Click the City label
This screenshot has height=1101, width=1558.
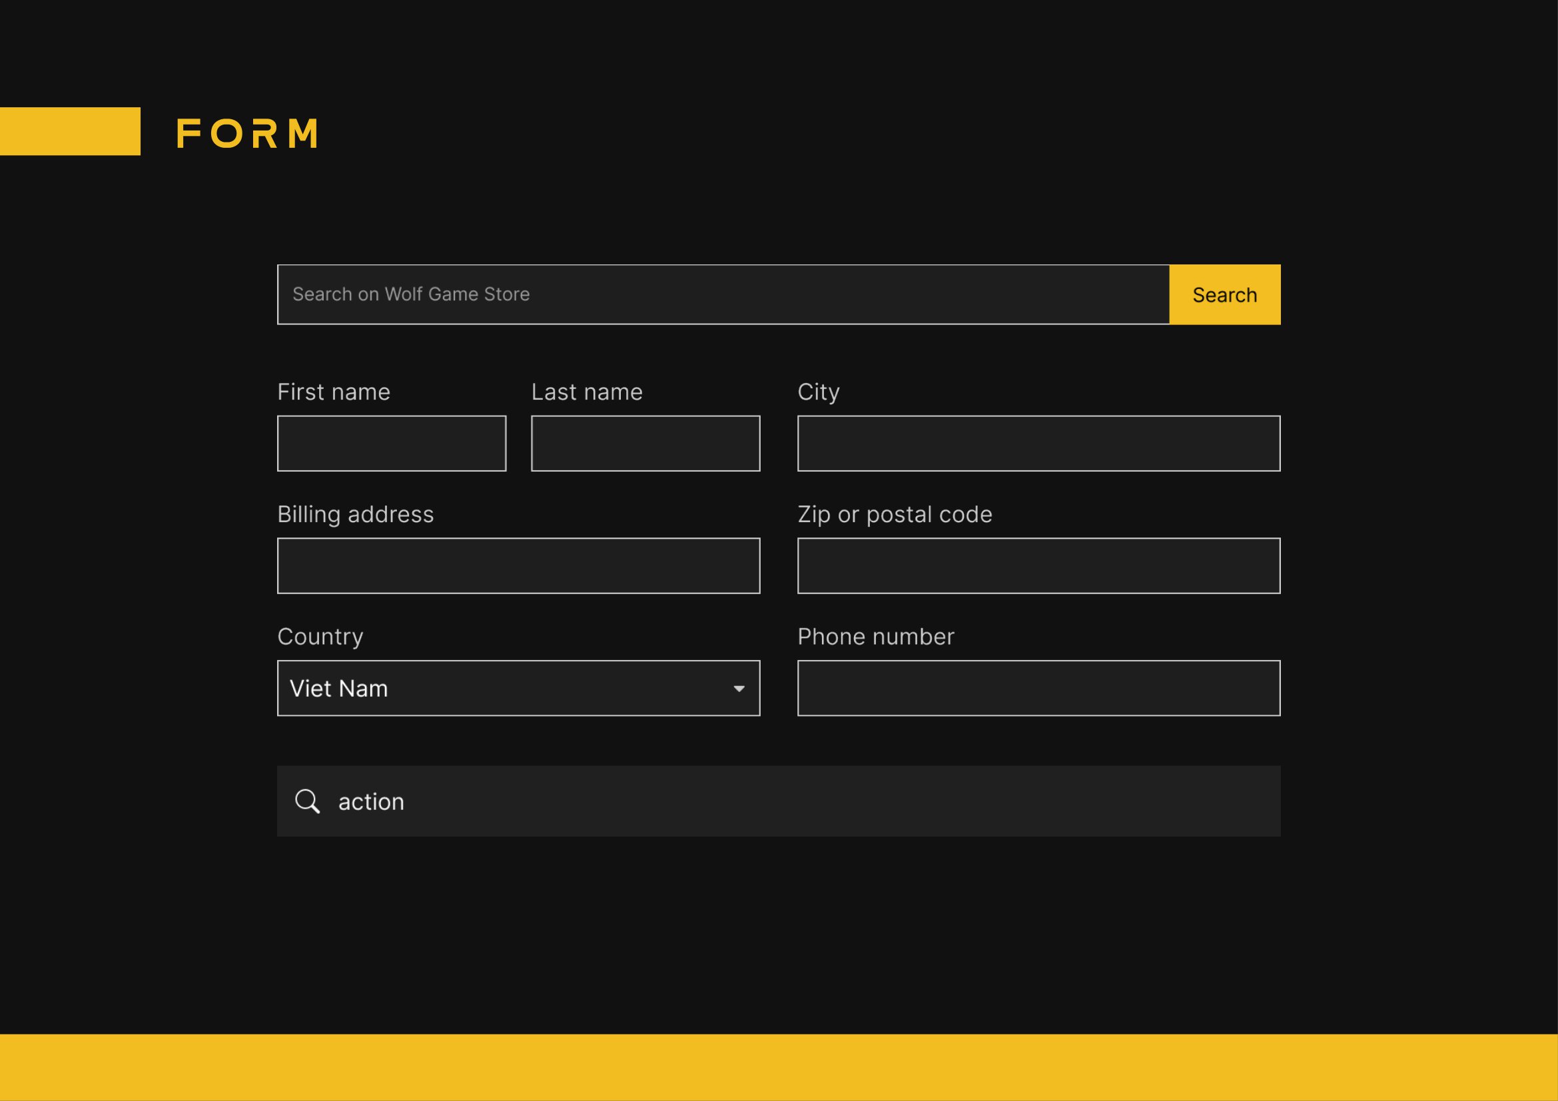(819, 393)
